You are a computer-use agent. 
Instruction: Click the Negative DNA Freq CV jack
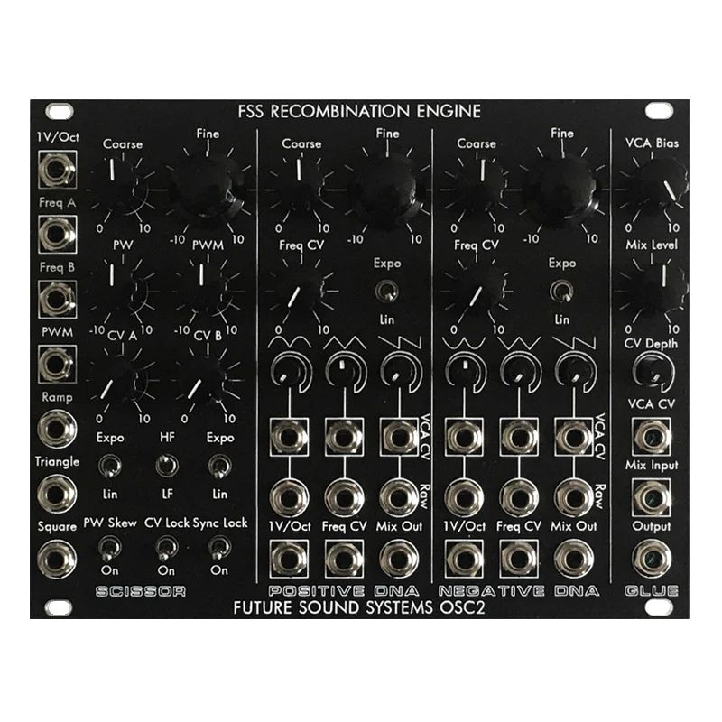[x=519, y=559]
